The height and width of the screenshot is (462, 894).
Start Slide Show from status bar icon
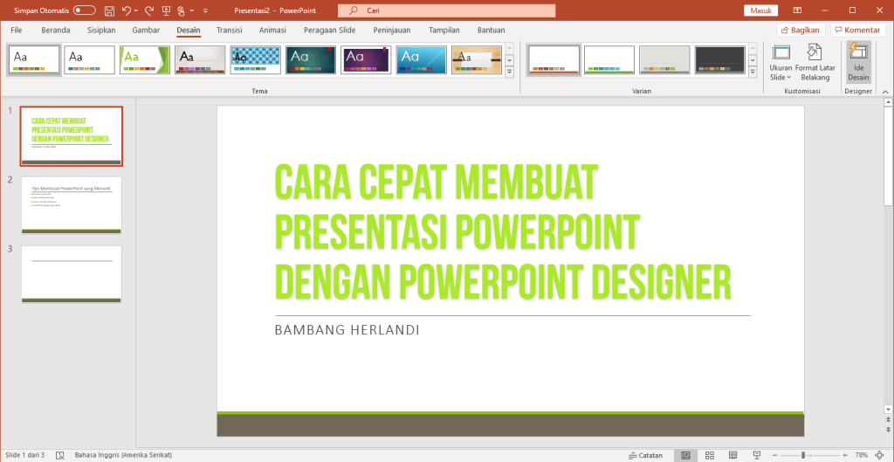(757, 455)
